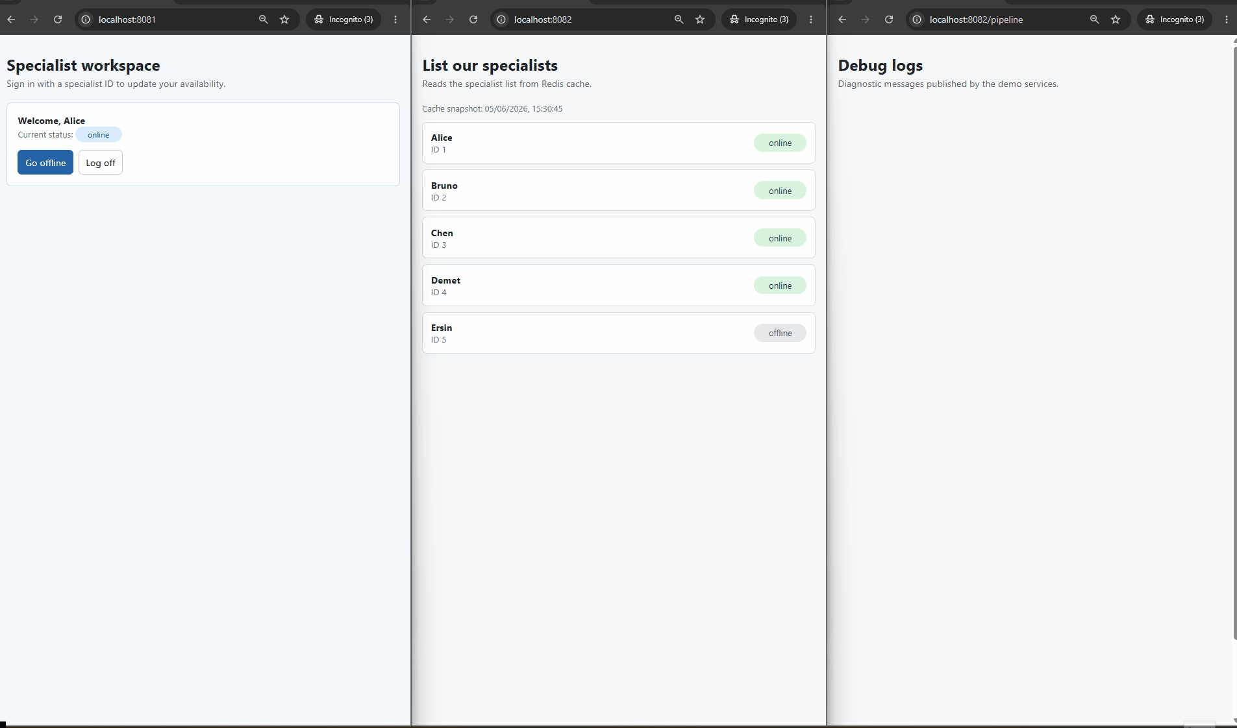The image size is (1237, 728).
Task: Click the List our specialists heading
Action: pyautogui.click(x=490, y=66)
